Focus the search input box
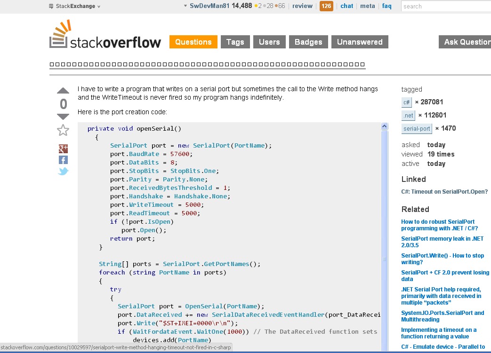 pos(446,6)
